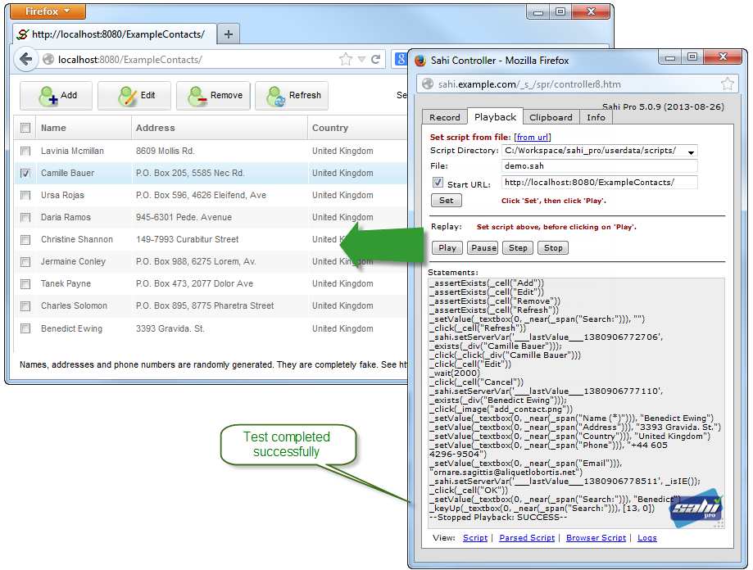The image size is (753, 570).
Task: Check the Jermaine Conley row checkbox
Action: (25, 262)
